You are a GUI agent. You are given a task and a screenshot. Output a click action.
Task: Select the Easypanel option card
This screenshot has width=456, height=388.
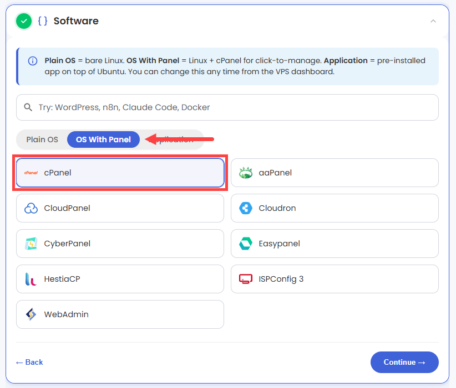coord(335,244)
